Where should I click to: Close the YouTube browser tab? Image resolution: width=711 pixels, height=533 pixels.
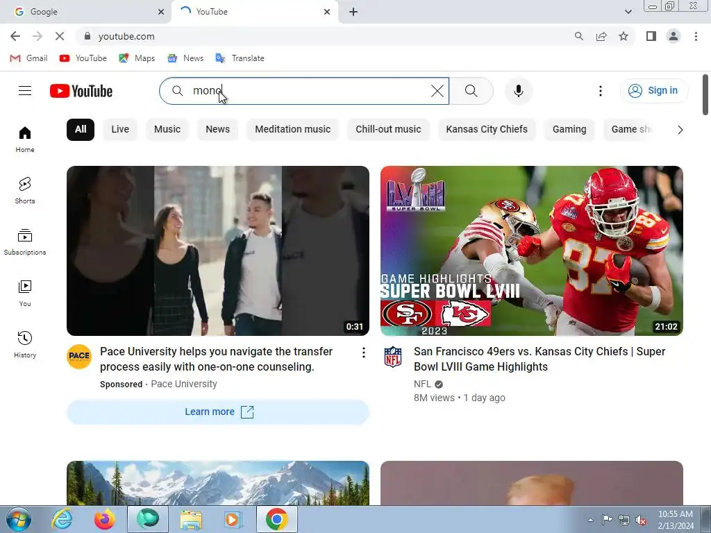point(327,12)
